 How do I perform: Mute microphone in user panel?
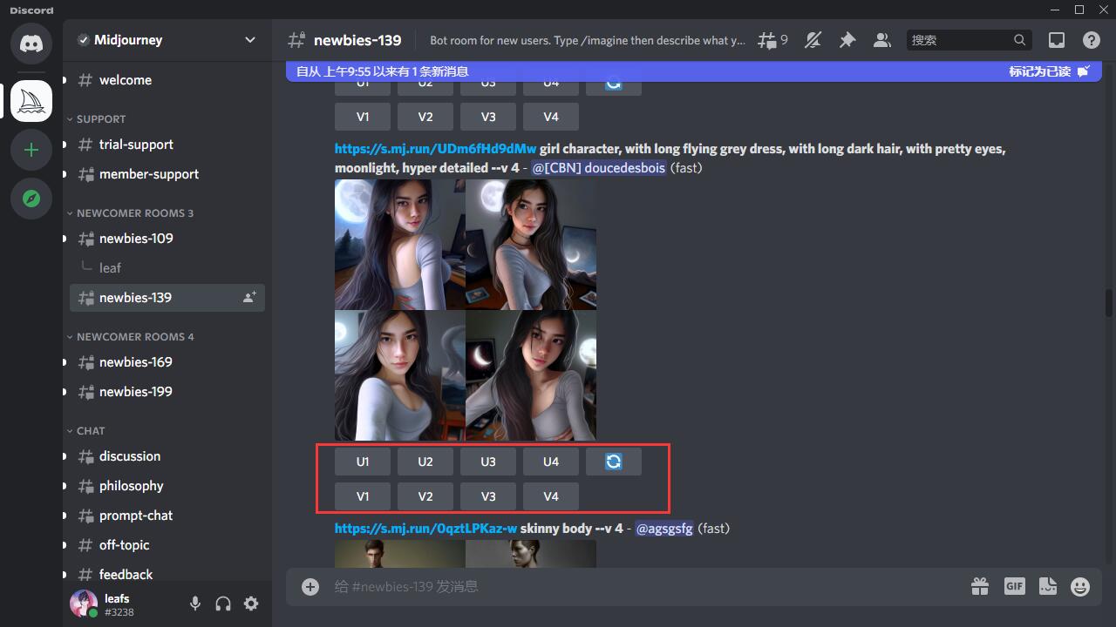(x=195, y=603)
